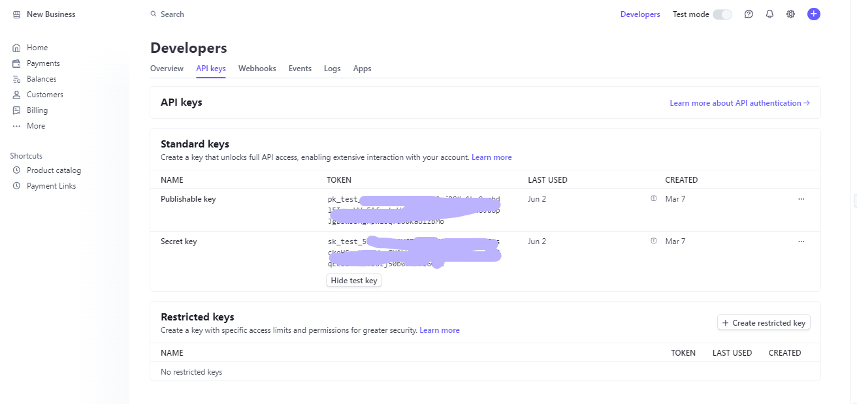Image resolution: width=857 pixels, height=404 pixels.
Task: Click the Publishable key name cell
Action: point(188,199)
